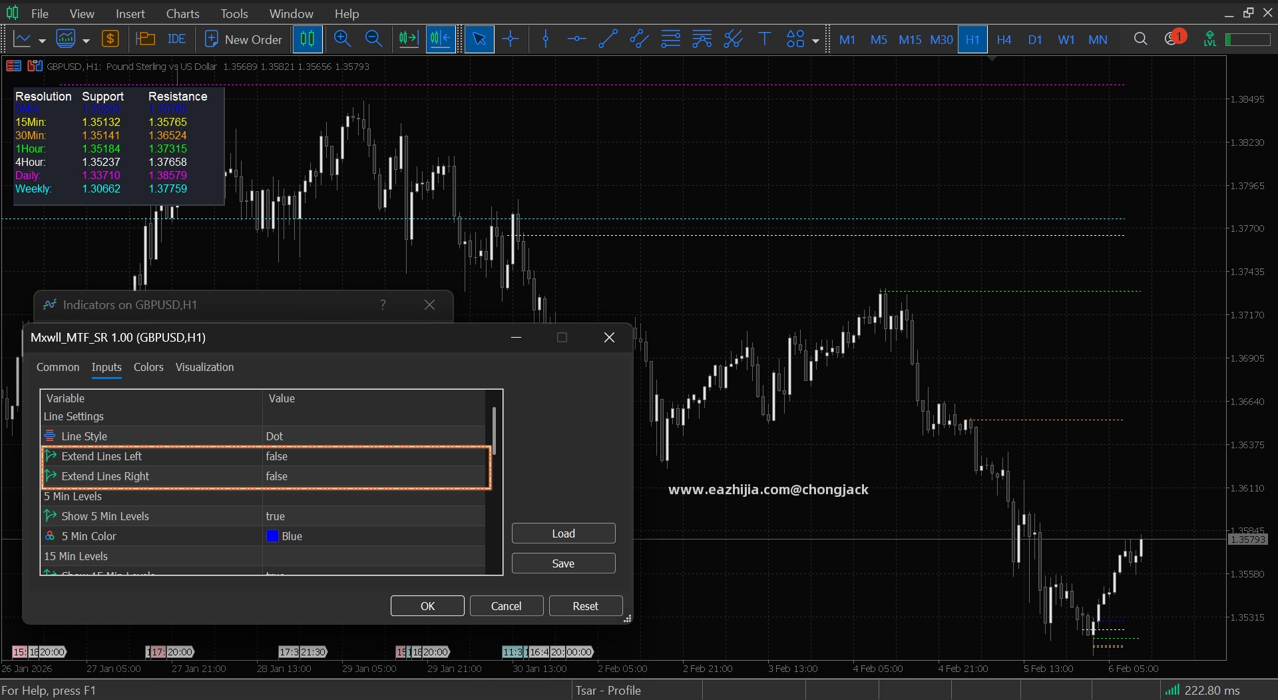Toggle Extend Lines Left false value
Screen dimensions: 1278x700
pyautogui.click(x=374, y=456)
